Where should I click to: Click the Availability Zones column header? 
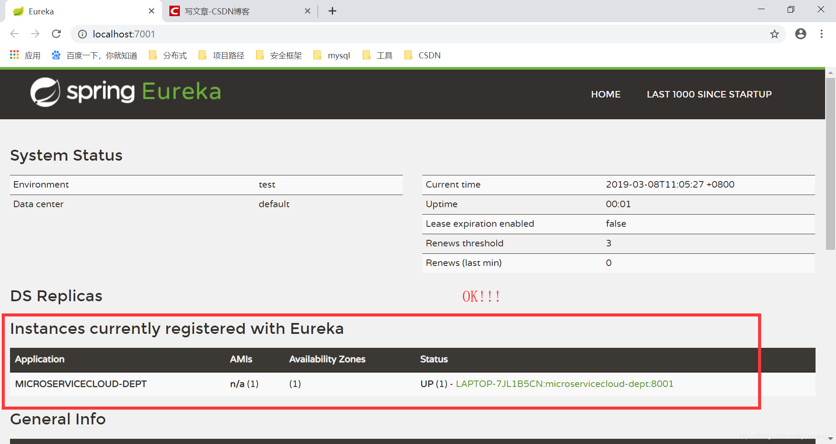pyautogui.click(x=327, y=359)
